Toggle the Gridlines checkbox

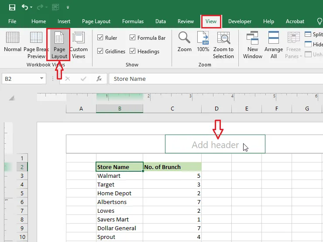click(x=100, y=51)
